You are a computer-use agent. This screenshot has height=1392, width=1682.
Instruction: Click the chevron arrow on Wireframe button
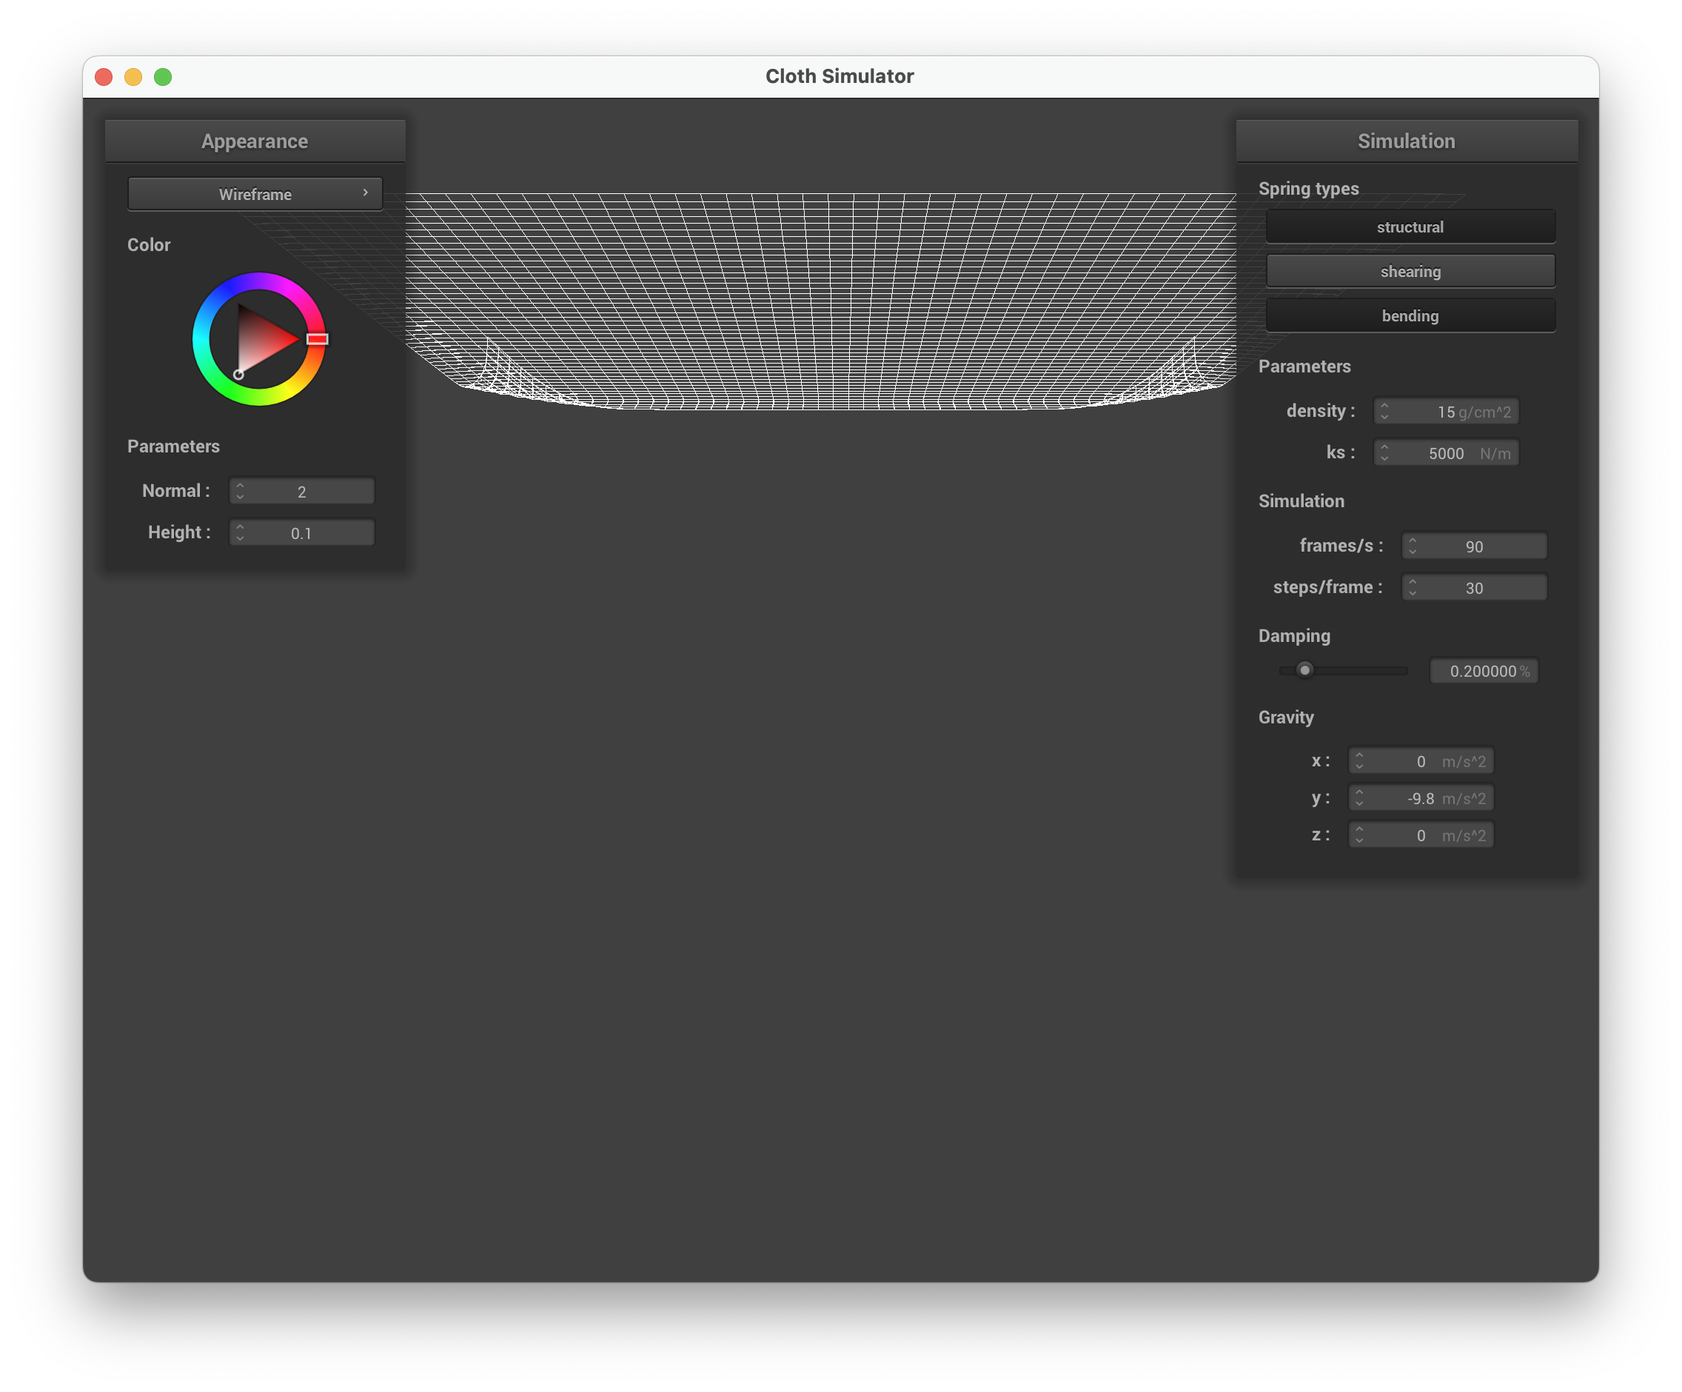[365, 193]
